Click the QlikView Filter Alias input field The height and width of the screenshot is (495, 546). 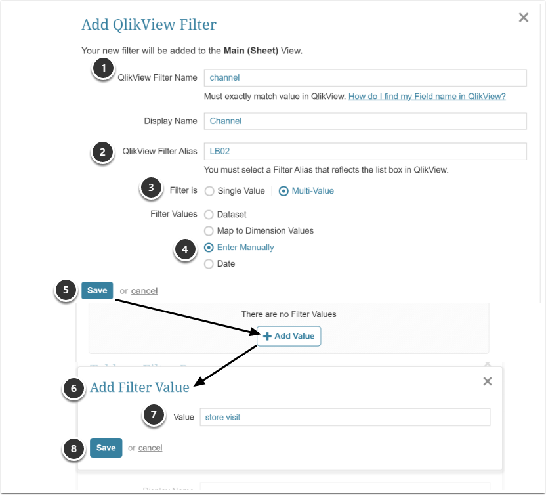pyautogui.click(x=365, y=151)
